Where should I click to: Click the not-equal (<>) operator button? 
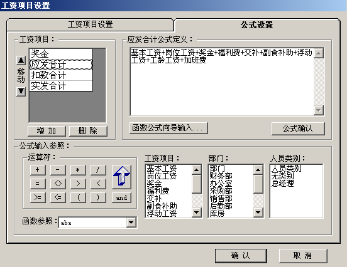click(58, 184)
